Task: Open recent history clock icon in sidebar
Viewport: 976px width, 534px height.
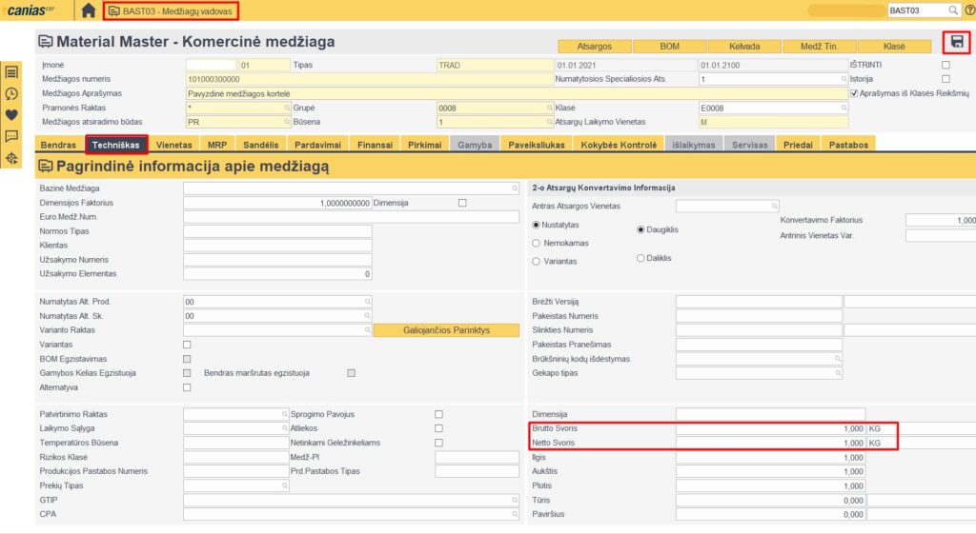Action: [12, 93]
